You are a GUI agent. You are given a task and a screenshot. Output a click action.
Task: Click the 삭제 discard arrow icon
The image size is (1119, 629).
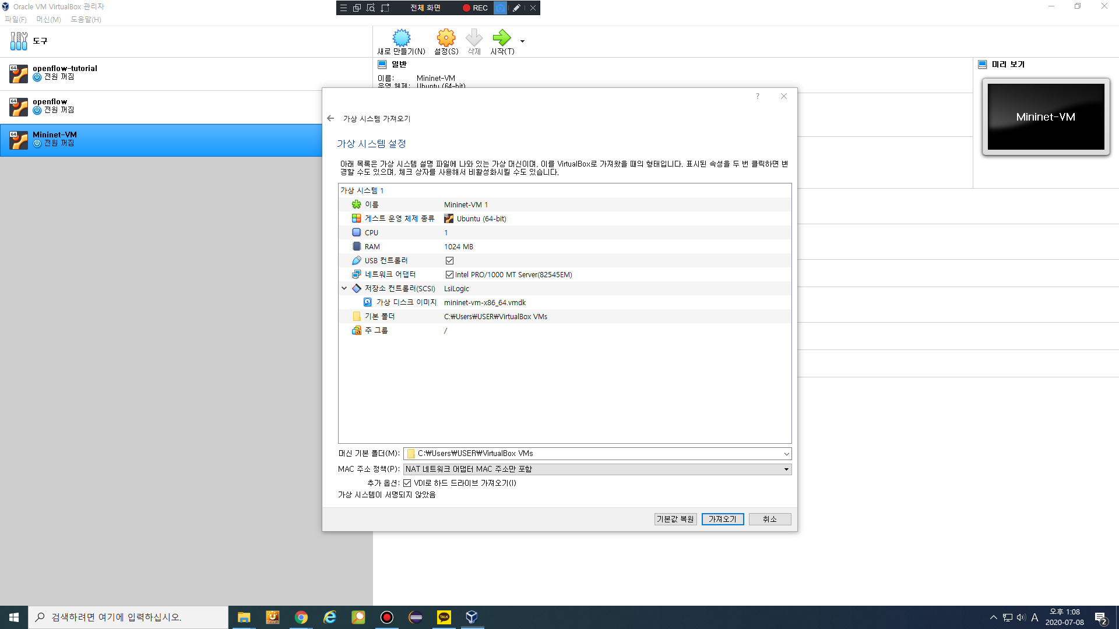coord(474,38)
